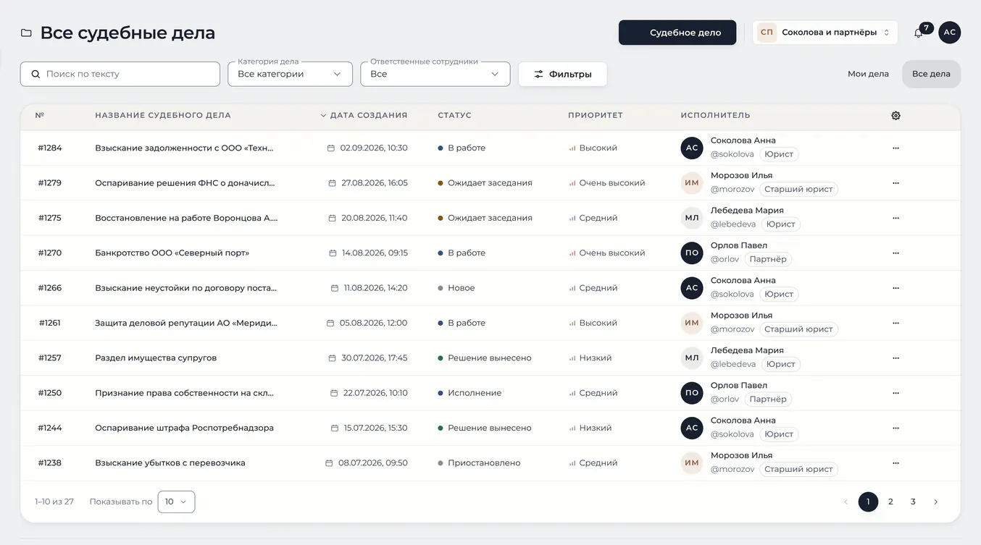Image resolution: width=981 pixels, height=545 pixels.
Task: Open row actions menu for case #1244
Action: click(x=896, y=428)
